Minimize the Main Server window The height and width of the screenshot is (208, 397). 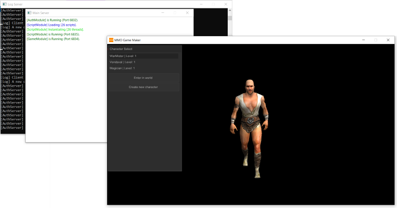click(162, 12)
